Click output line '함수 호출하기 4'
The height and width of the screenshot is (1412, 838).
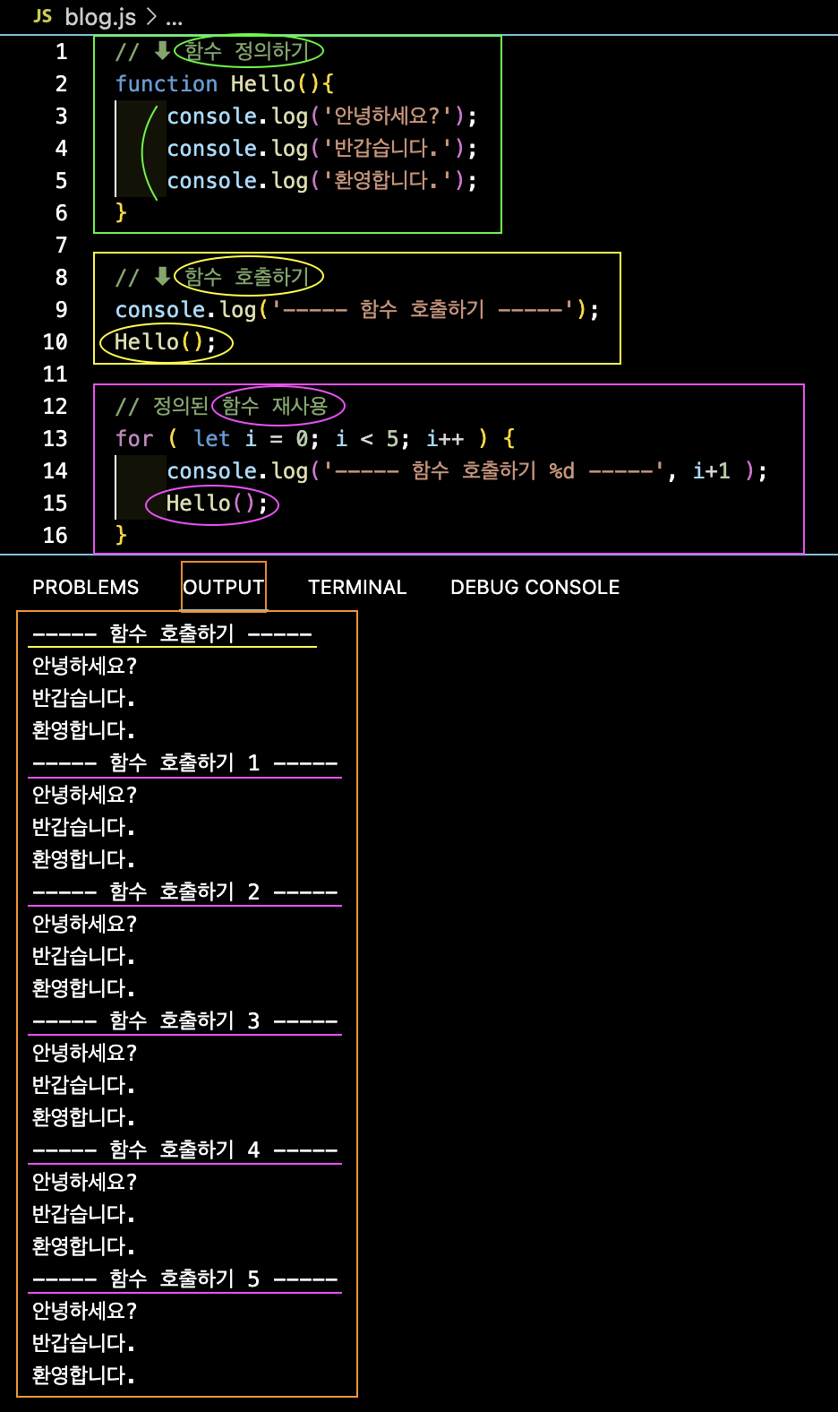pos(185,1149)
